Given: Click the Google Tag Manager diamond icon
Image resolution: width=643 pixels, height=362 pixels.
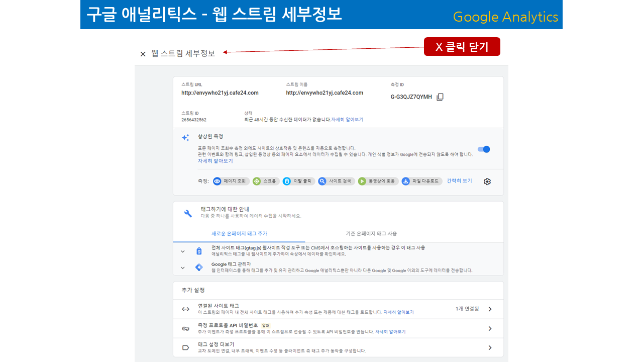Looking at the screenshot, I should (x=199, y=267).
